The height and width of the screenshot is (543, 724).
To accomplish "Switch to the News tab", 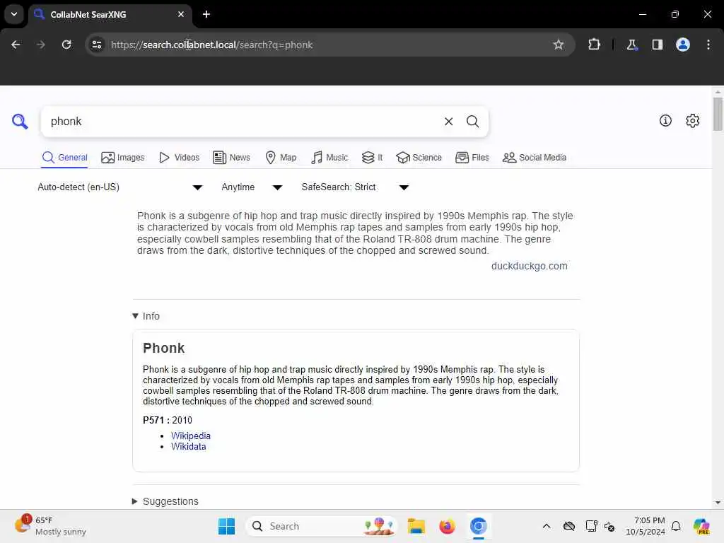I will (x=231, y=158).
